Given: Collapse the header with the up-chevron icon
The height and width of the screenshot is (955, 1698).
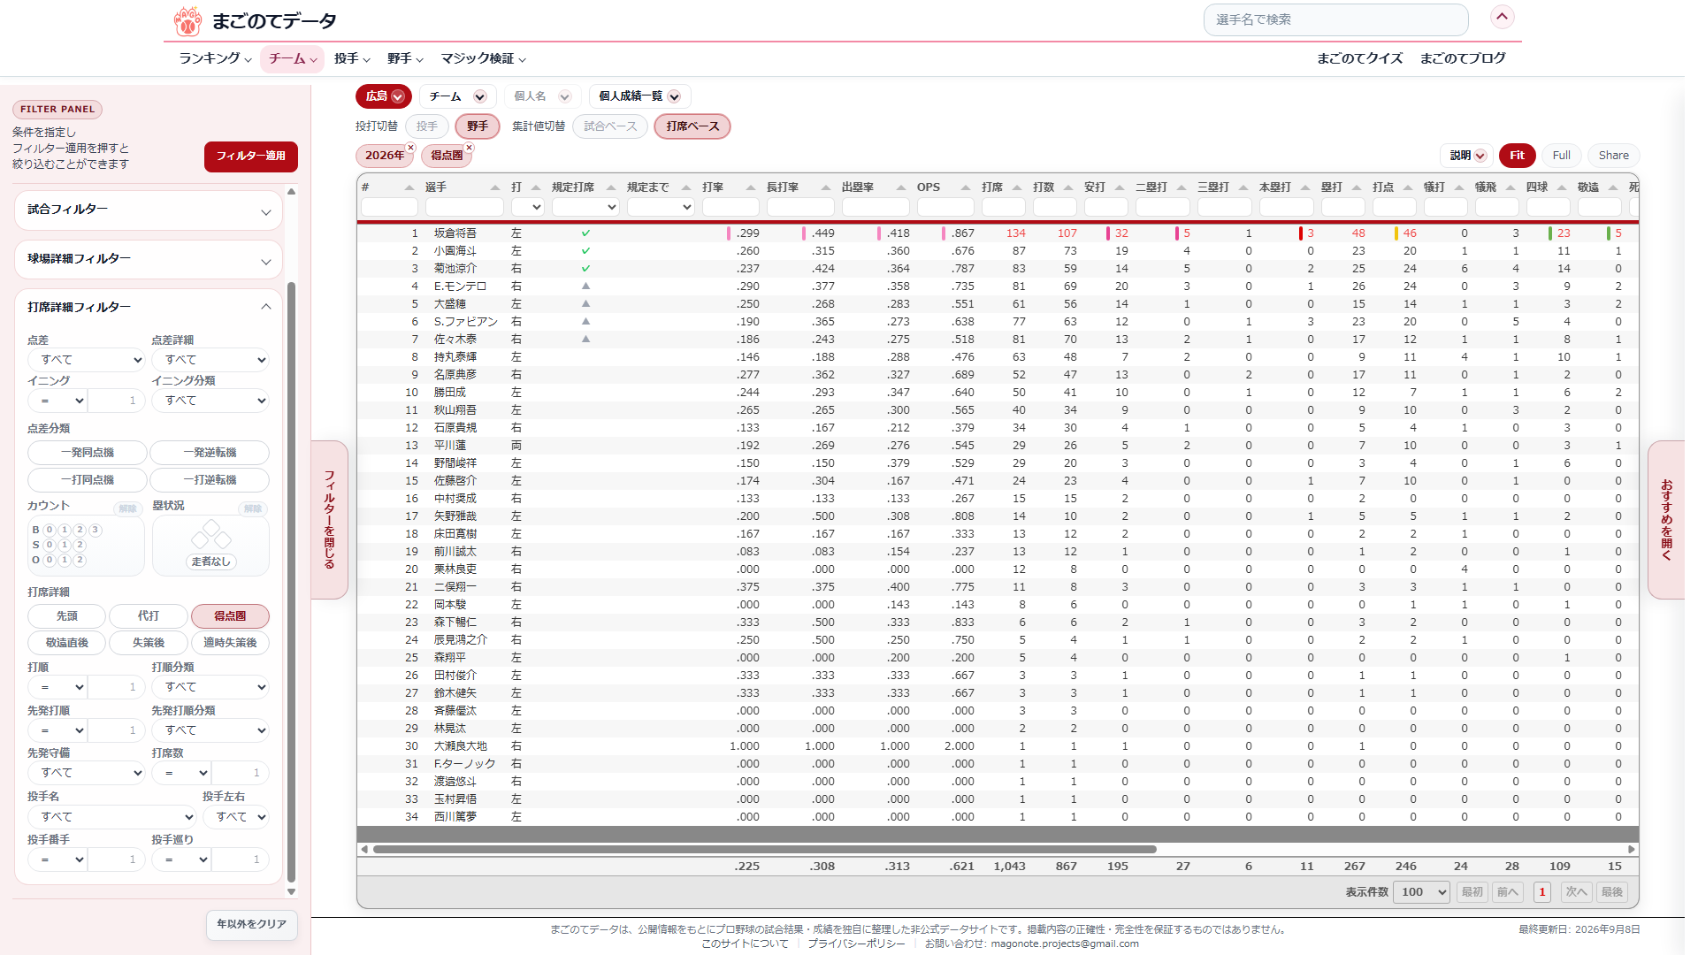Looking at the screenshot, I should (x=1502, y=17).
